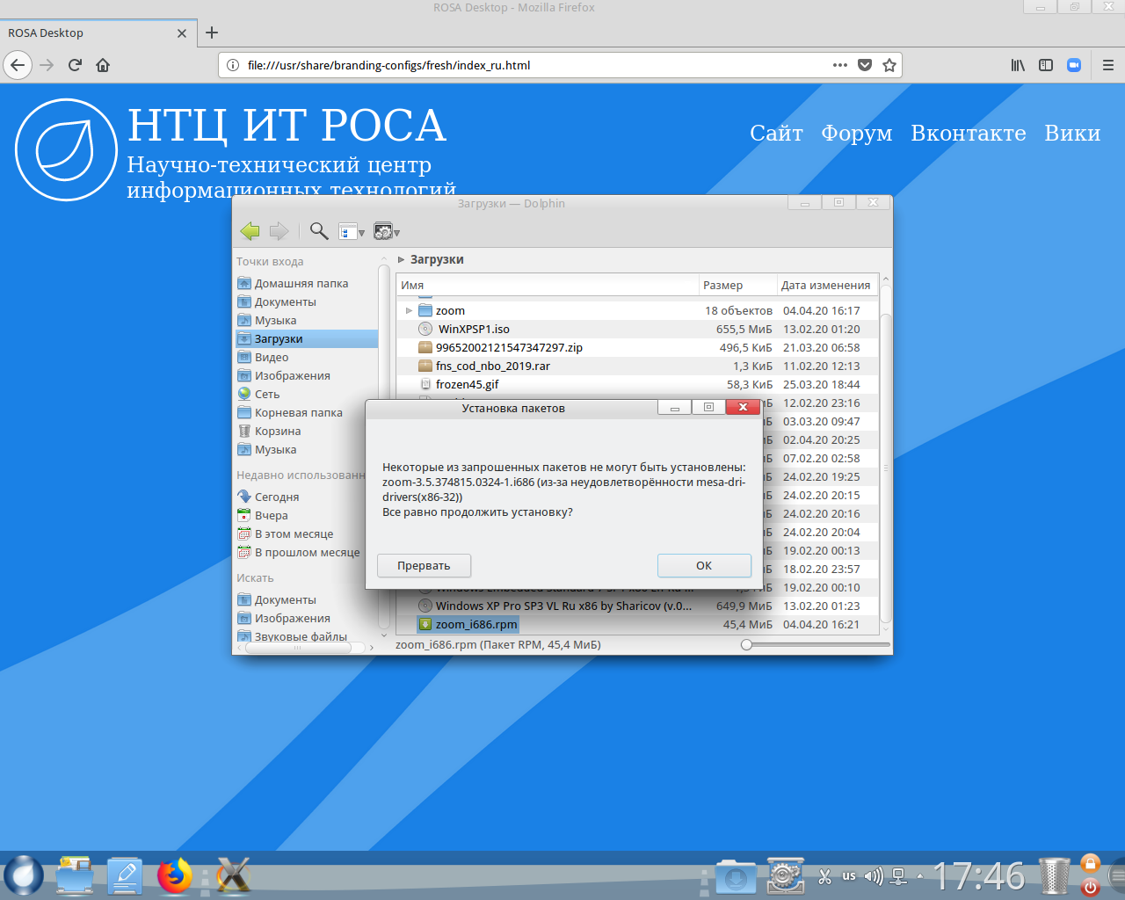Screen dimensions: 1125x900
Task: Open the trash from the panel
Action: click(x=1054, y=876)
